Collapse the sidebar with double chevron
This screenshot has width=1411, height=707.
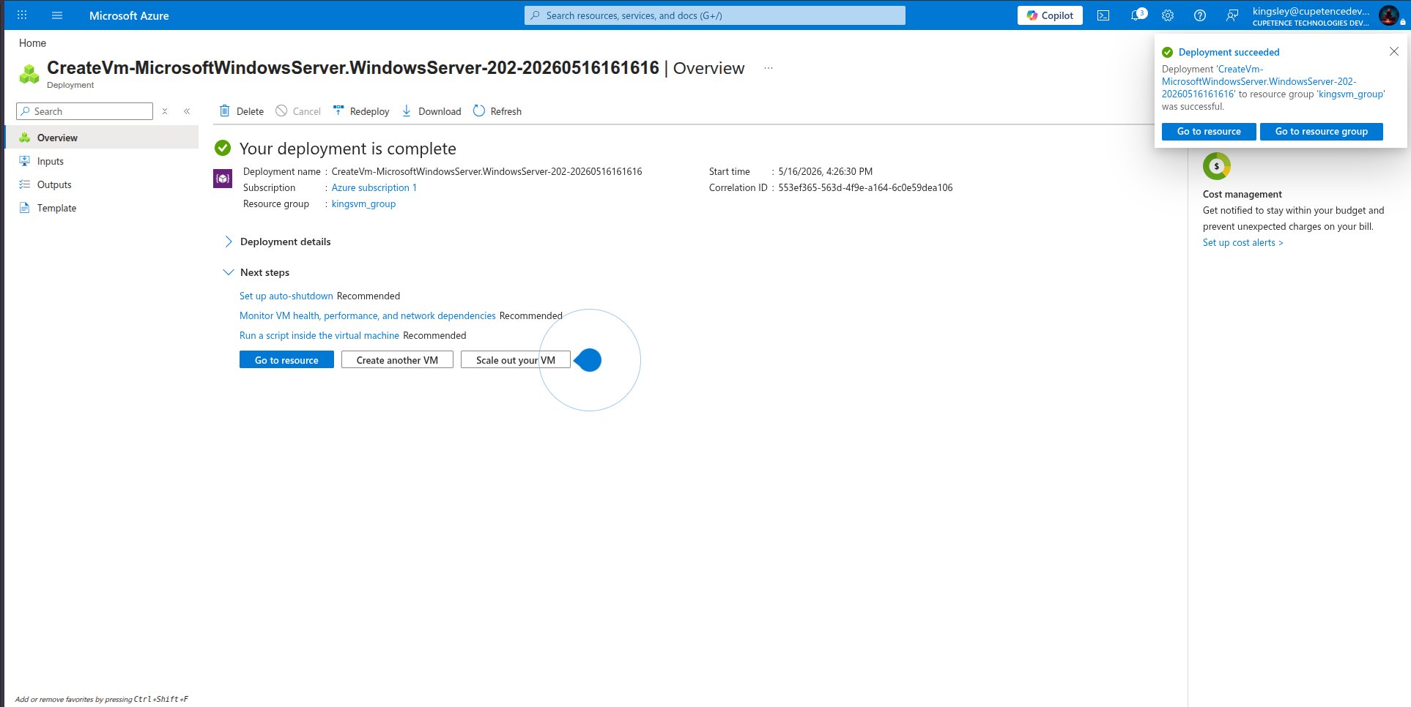pyautogui.click(x=187, y=111)
